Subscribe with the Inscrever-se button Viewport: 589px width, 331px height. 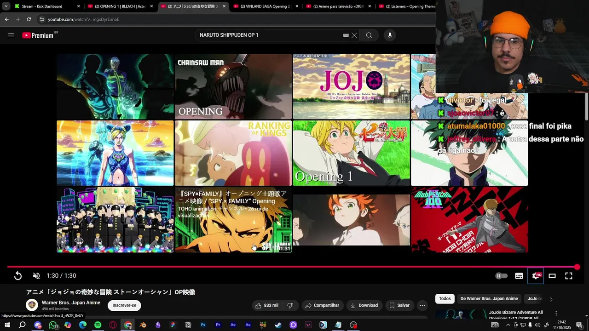click(125, 305)
